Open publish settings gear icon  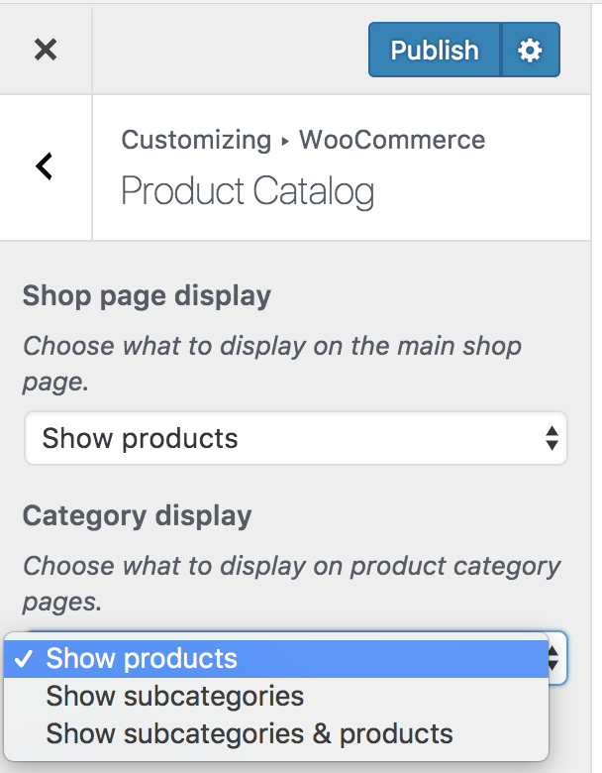pyautogui.click(x=531, y=51)
